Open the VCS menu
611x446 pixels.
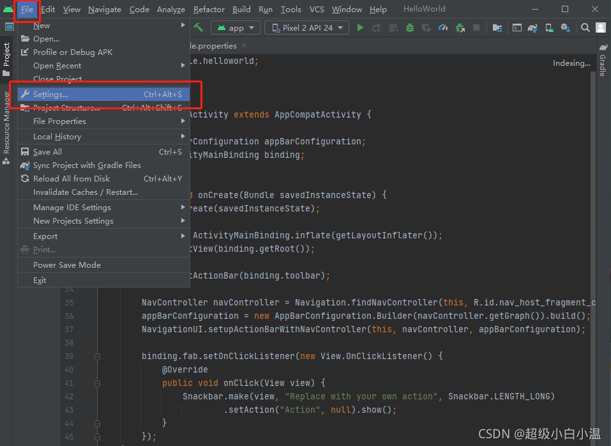coord(317,10)
